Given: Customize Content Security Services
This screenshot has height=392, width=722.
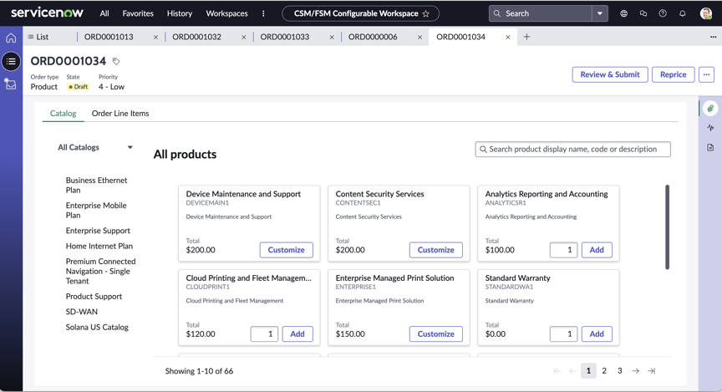Looking at the screenshot, I should [435, 250].
